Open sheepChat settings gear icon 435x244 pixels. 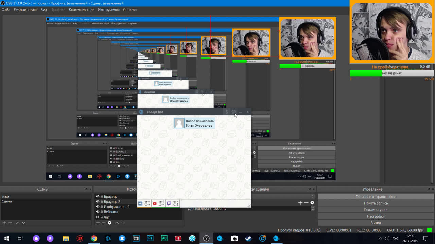point(233,112)
